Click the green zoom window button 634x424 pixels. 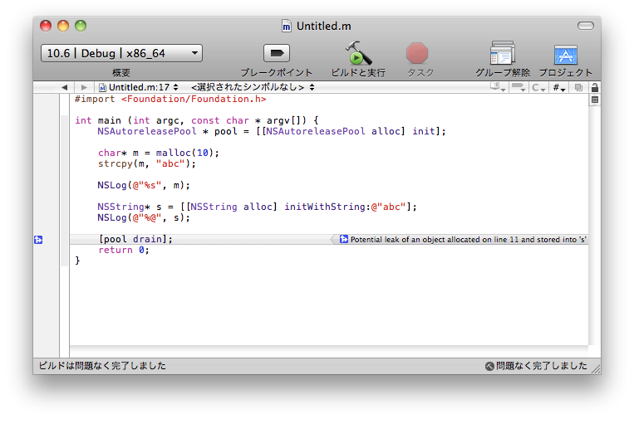81,26
